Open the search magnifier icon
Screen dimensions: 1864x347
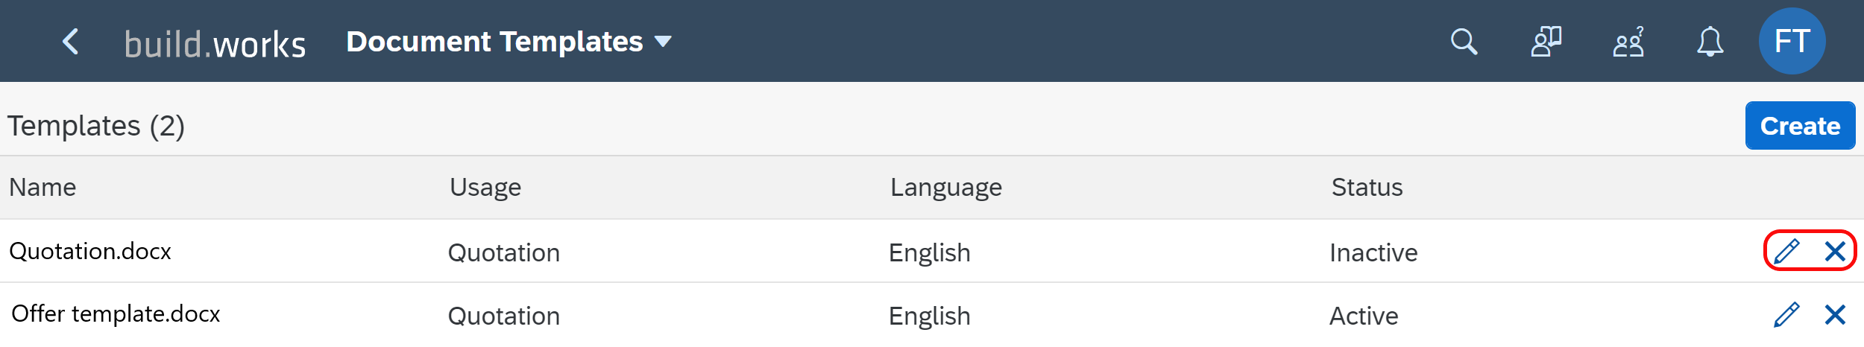pos(1464,42)
